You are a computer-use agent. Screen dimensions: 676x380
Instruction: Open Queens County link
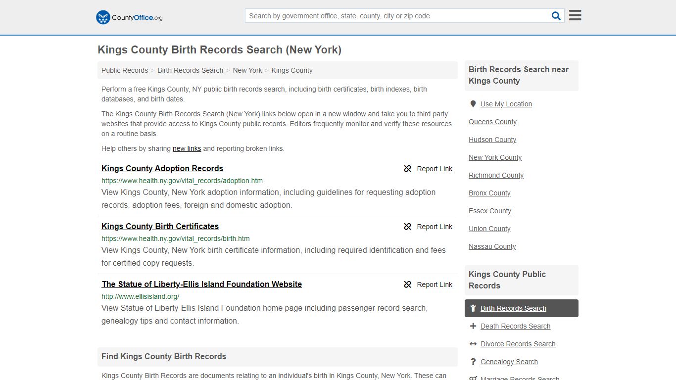click(x=493, y=122)
